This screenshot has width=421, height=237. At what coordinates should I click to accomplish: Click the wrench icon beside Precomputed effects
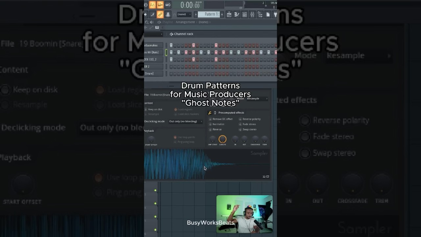210,113
